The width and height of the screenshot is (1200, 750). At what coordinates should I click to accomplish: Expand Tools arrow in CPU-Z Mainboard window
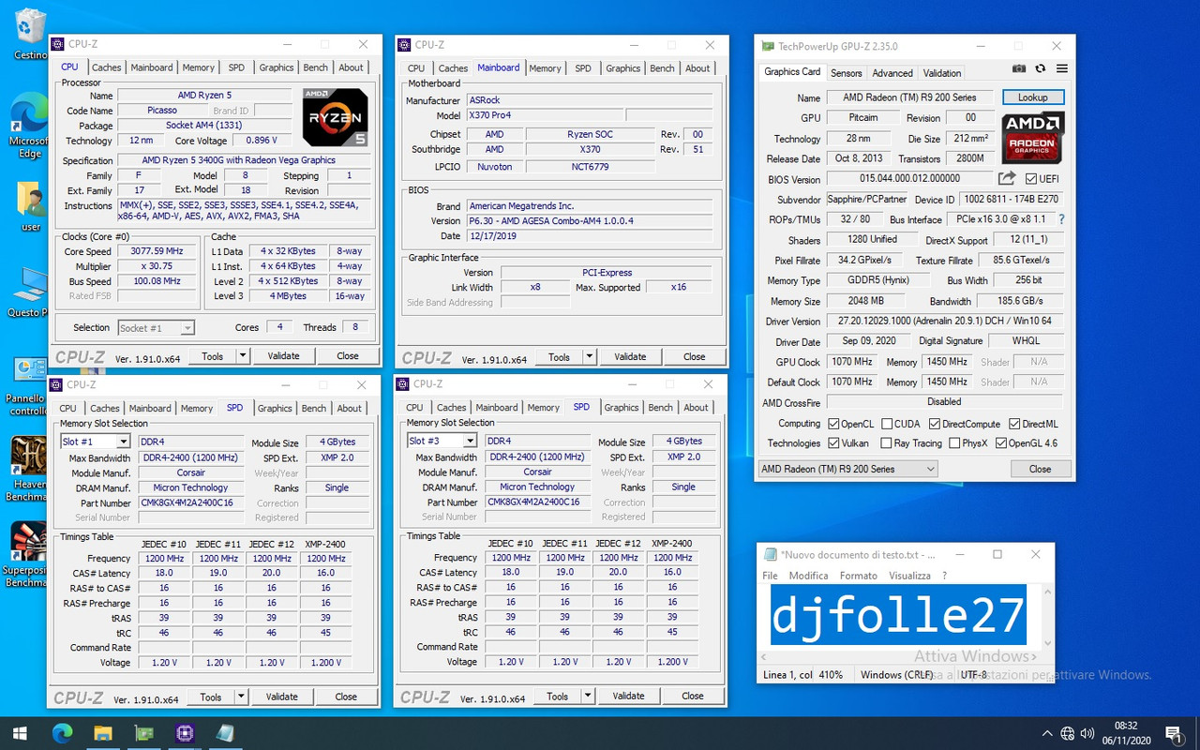pyautogui.click(x=589, y=357)
